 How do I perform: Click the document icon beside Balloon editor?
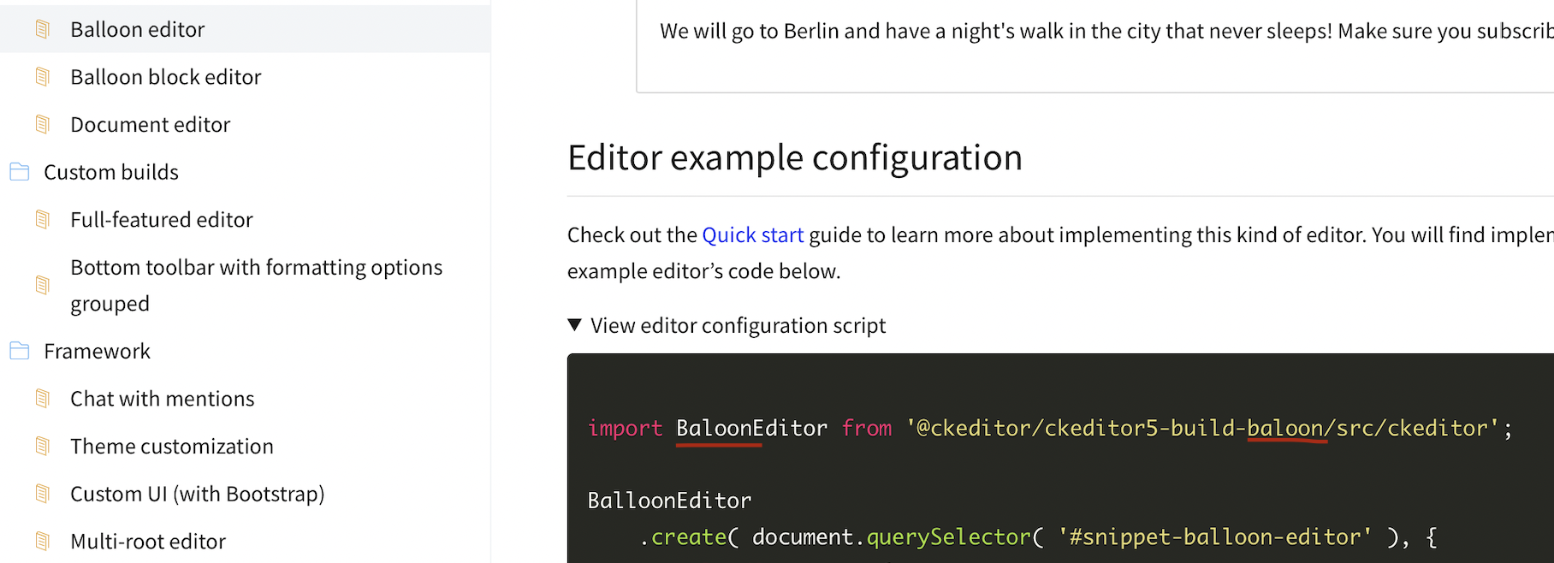pos(41,28)
